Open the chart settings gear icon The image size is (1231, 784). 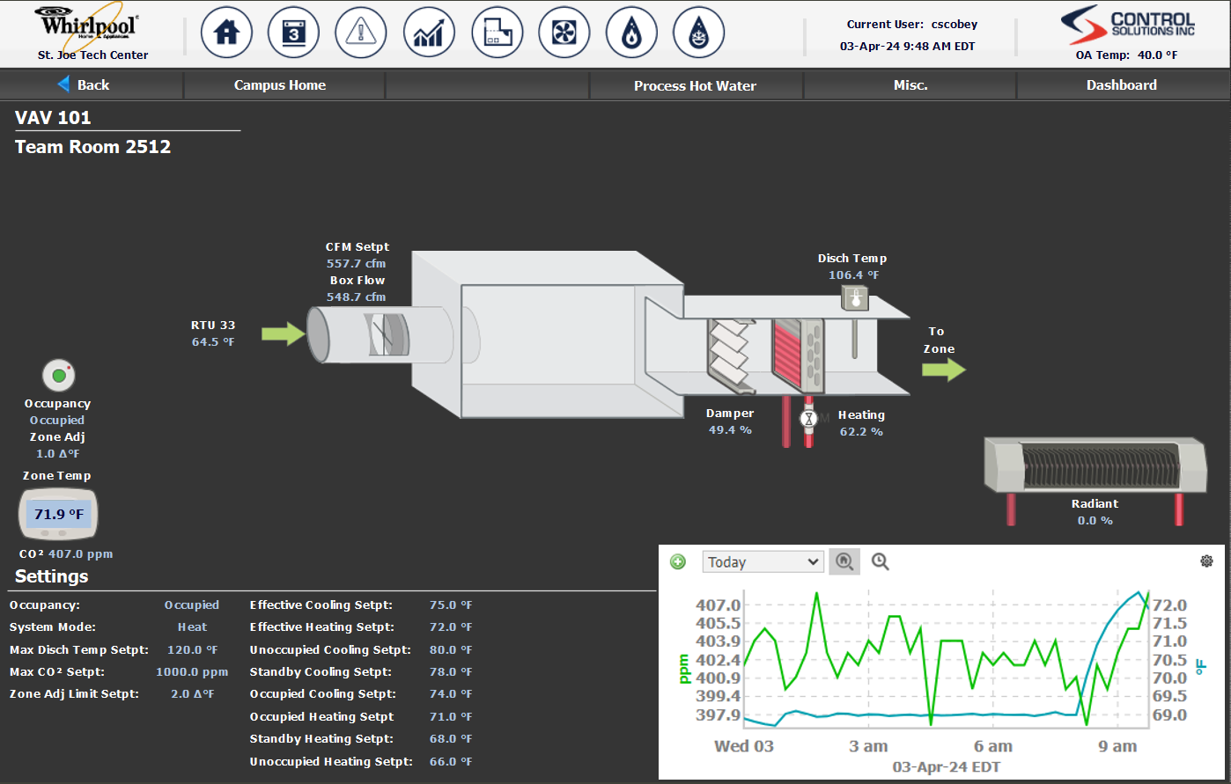coord(1206,561)
